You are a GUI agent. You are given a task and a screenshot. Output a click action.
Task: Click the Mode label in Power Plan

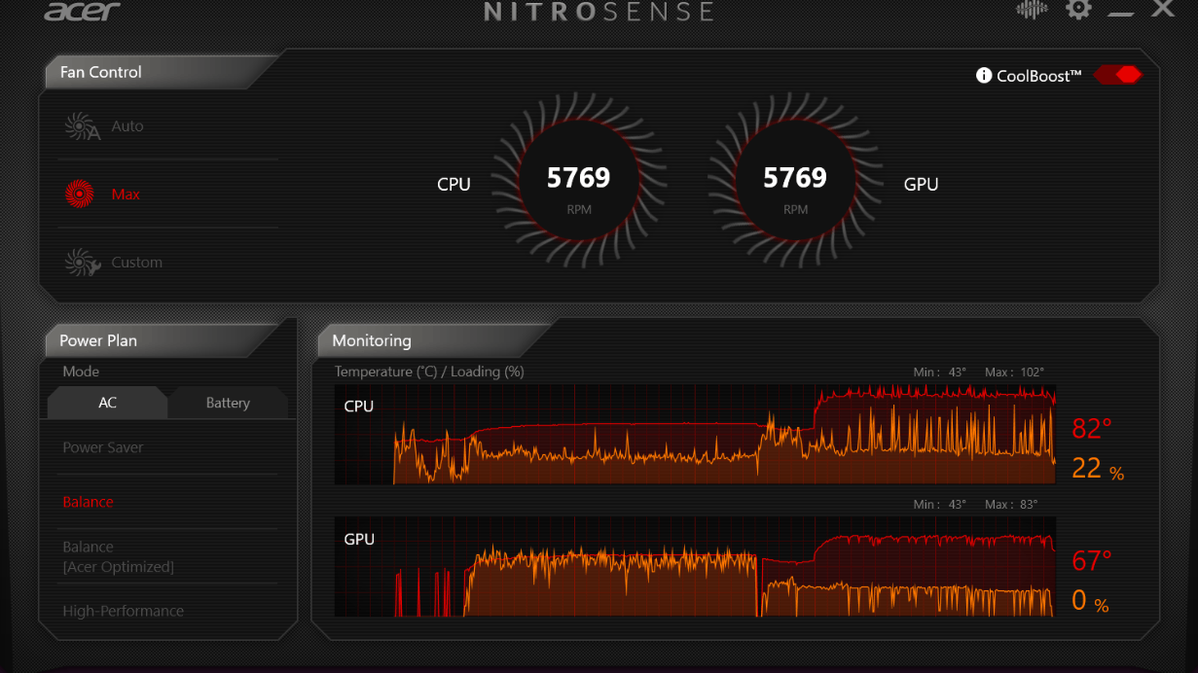click(x=81, y=372)
